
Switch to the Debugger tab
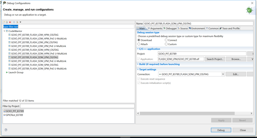tap(170, 28)
